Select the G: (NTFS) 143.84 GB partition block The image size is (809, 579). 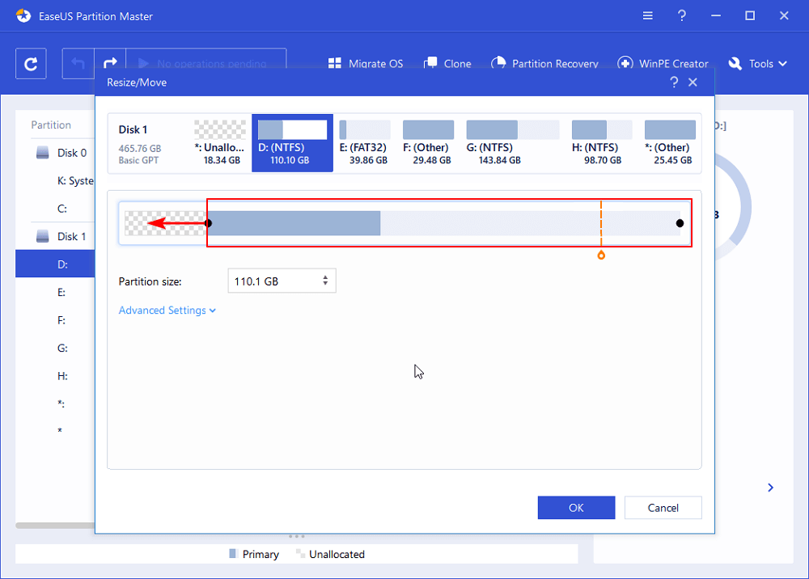[x=512, y=143]
